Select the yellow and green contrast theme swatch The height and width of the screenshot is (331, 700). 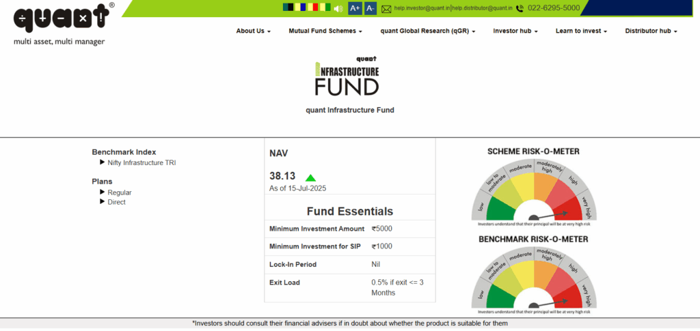click(x=325, y=7)
